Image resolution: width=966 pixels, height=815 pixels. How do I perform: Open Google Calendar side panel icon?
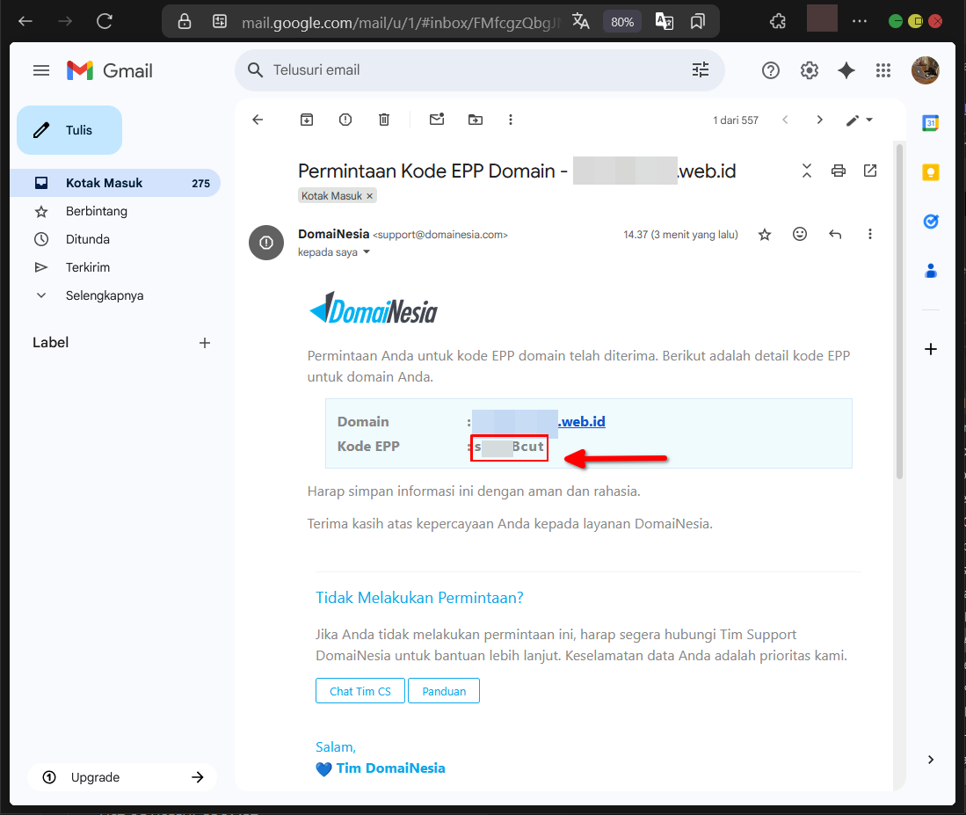pos(930,123)
